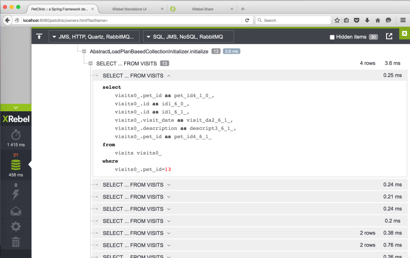410x258 pixels.
Task: Click the browser back navigation button
Action: point(7,20)
